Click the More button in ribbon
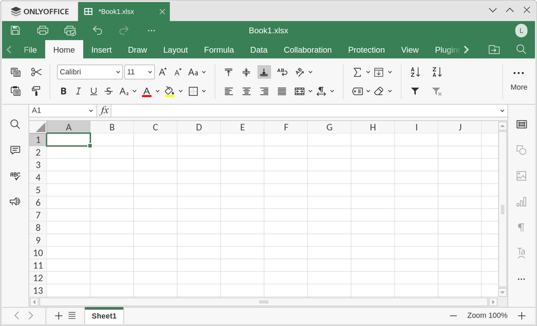Screen dimensions: 537x326 point(519,79)
